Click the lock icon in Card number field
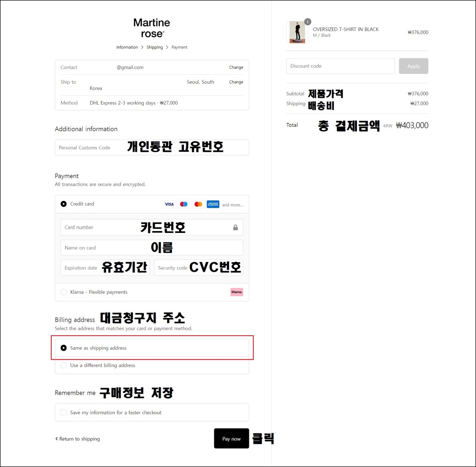The image size is (476, 467). tap(235, 227)
